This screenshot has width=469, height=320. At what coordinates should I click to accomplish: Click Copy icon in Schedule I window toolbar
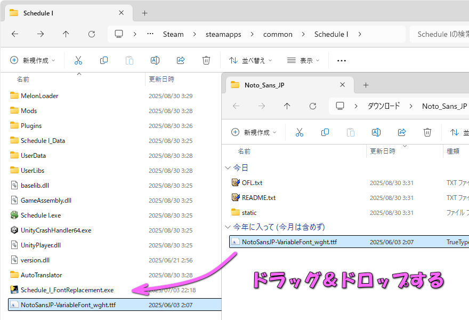[x=104, y=60]
